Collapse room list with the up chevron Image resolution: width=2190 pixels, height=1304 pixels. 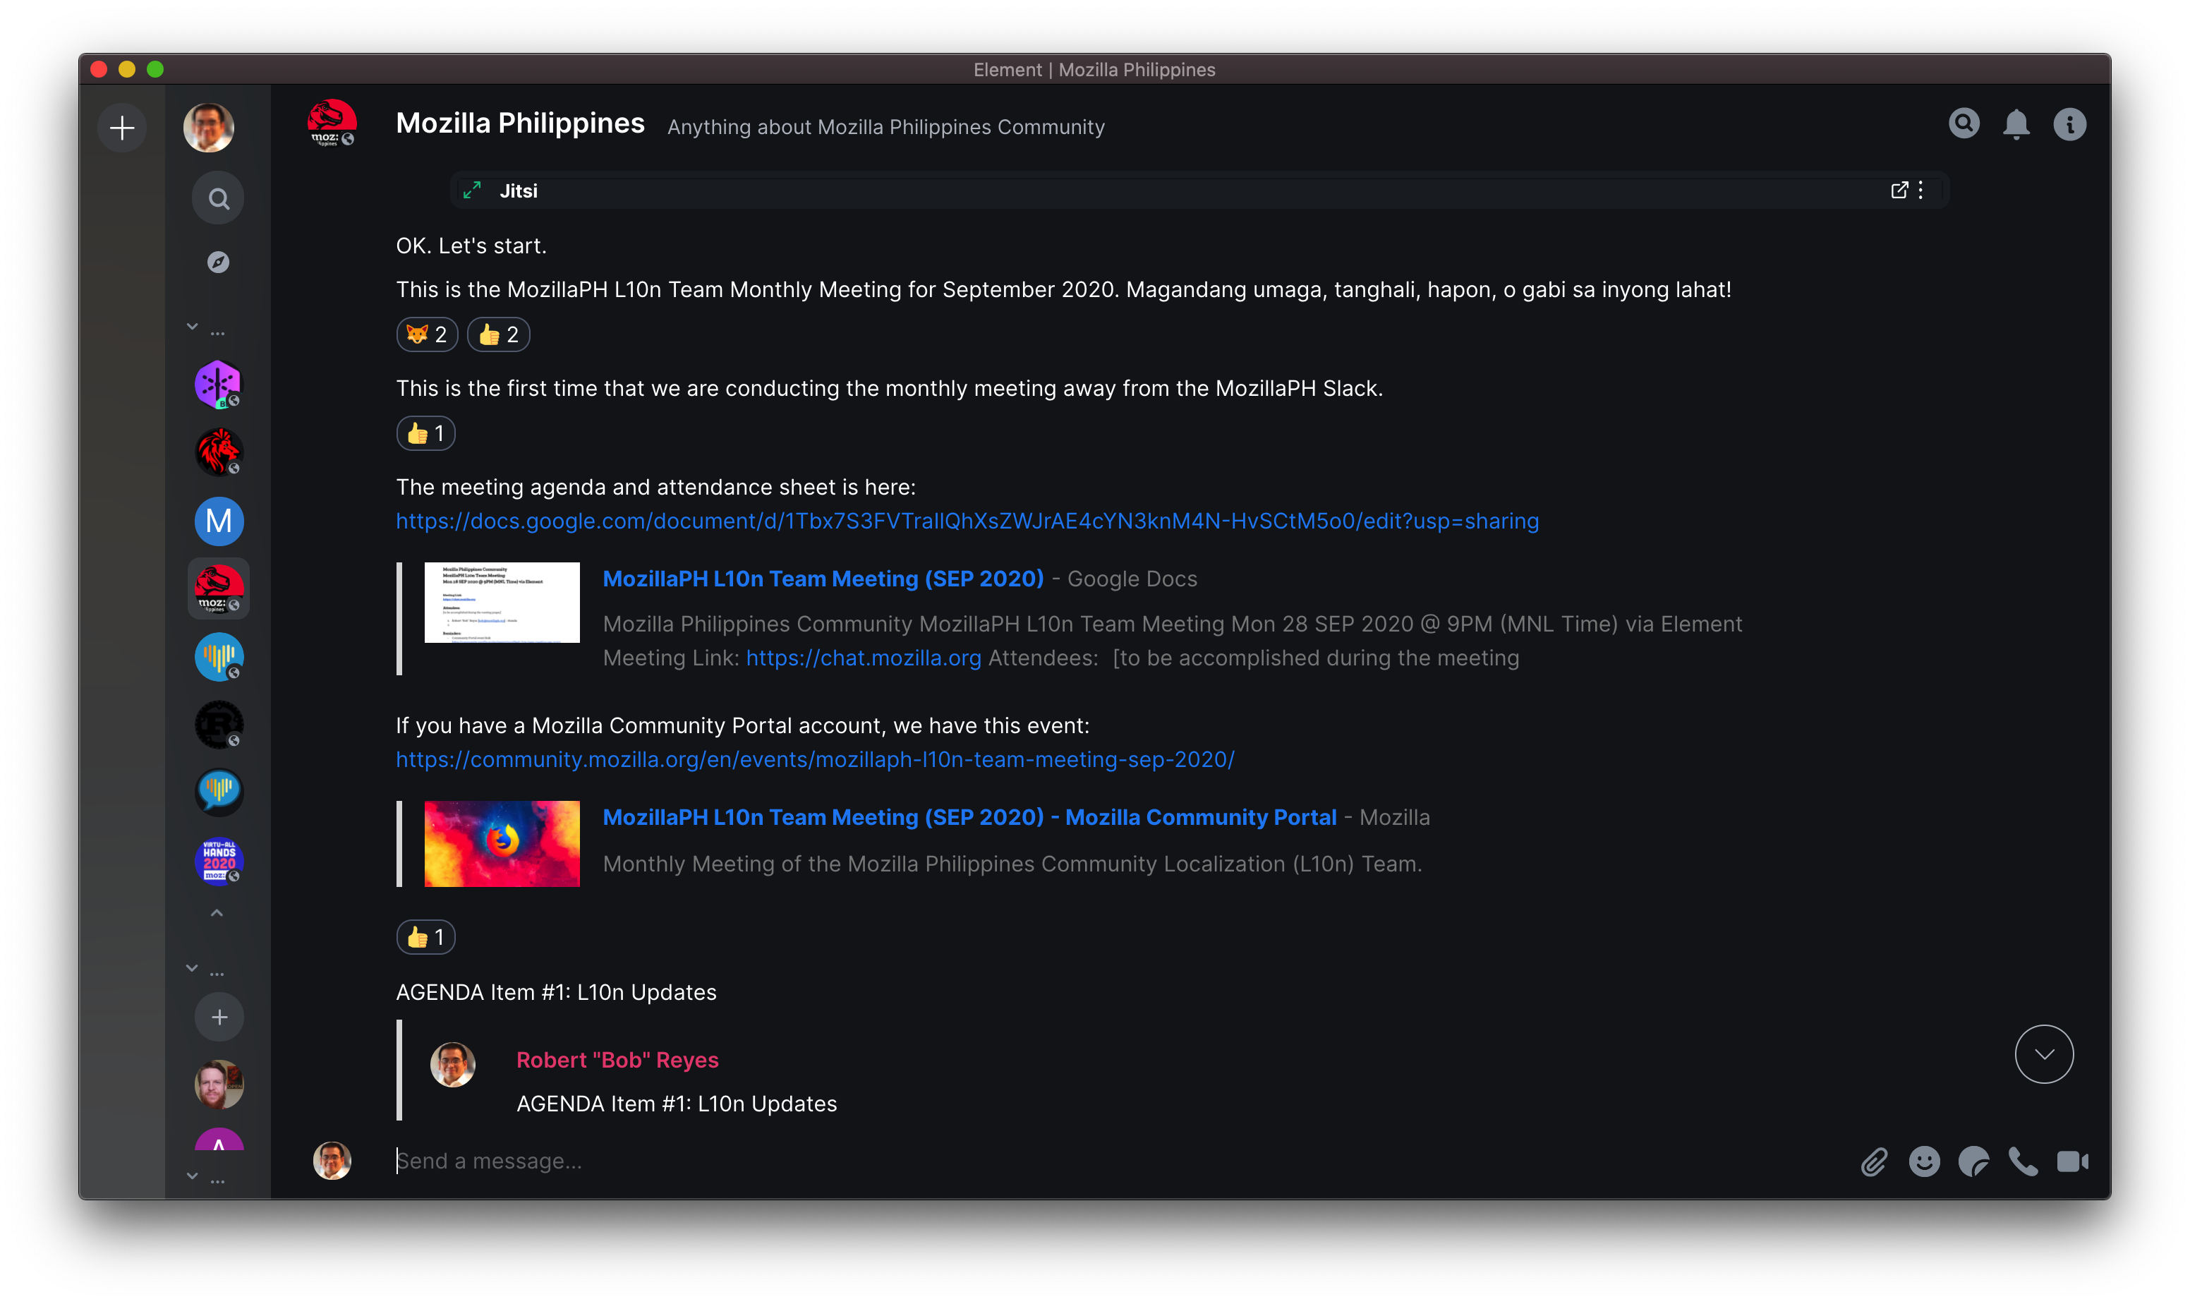pos(217,914)
